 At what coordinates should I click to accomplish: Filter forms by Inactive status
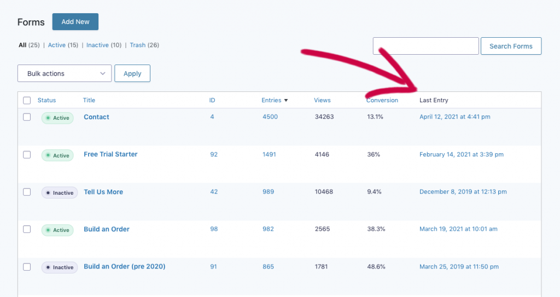point(97,45)
